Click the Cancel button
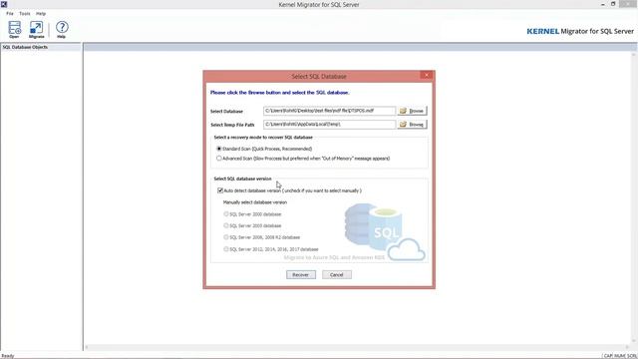The width and height of the screenshot is (638, 359). pyautogui.click(x=337, y=275)
